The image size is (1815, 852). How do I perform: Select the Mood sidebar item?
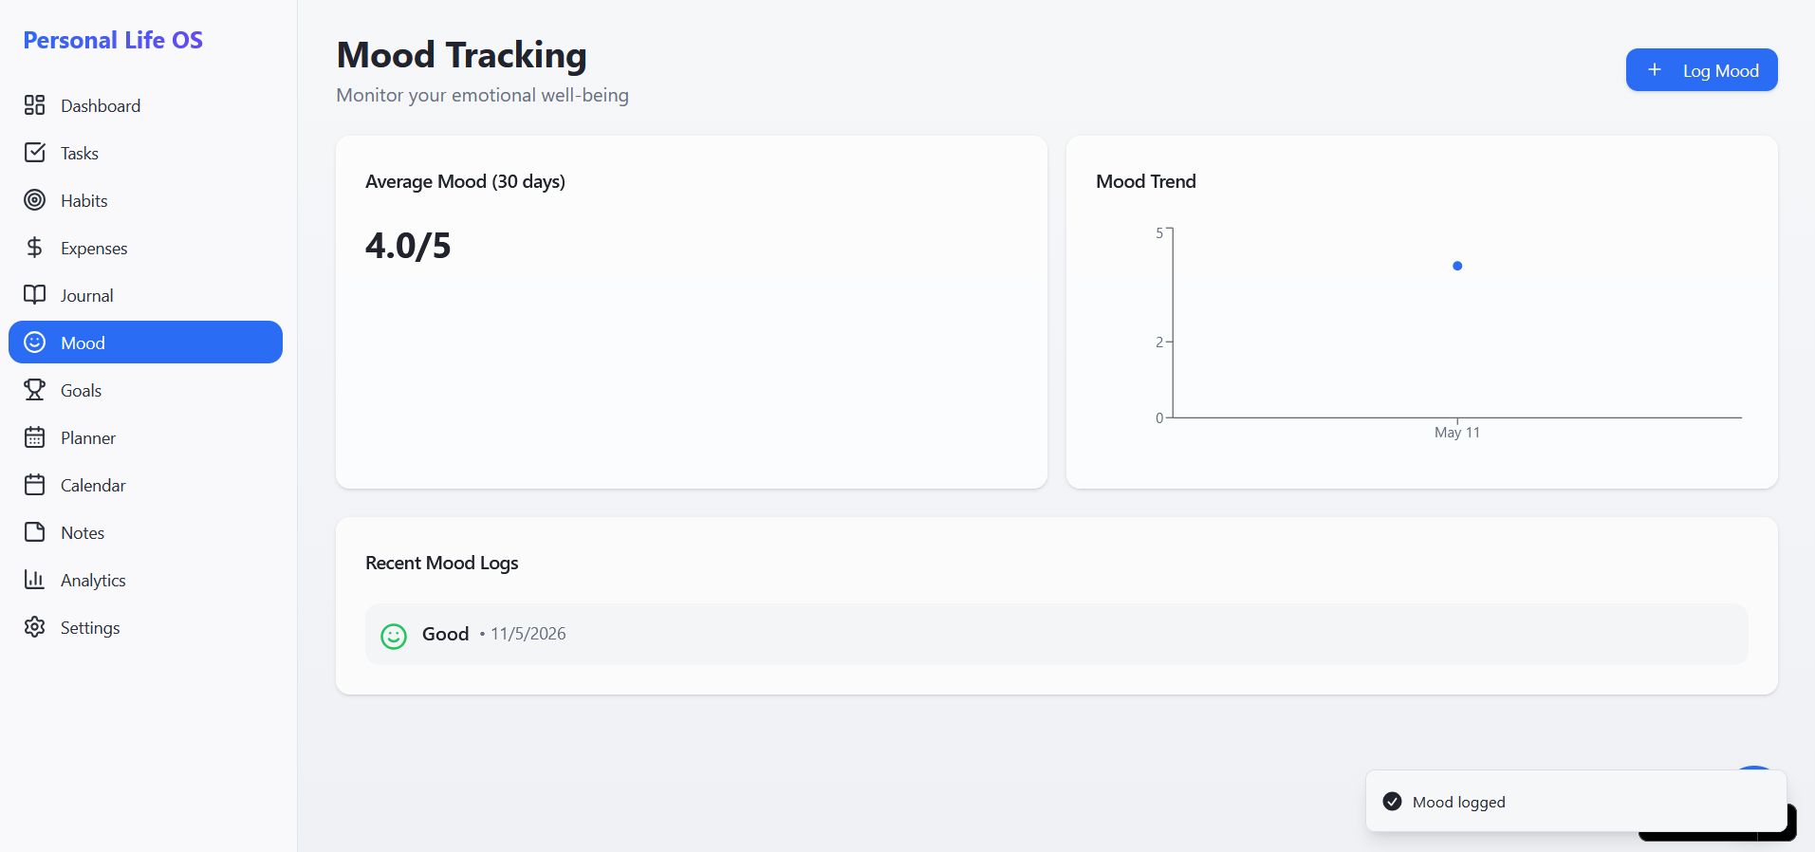145,343
